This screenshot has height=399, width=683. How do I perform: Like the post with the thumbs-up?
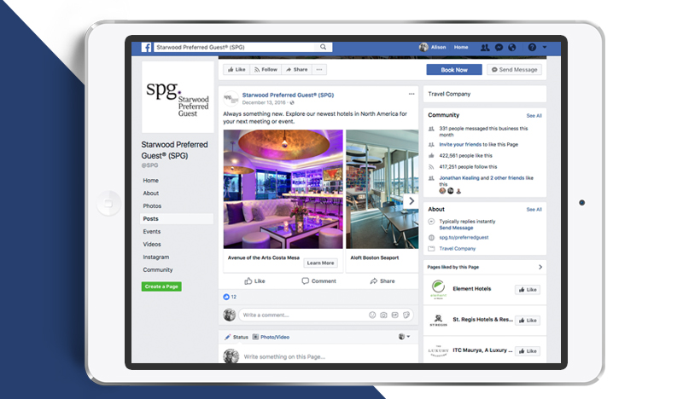click(x=254, y=281)
